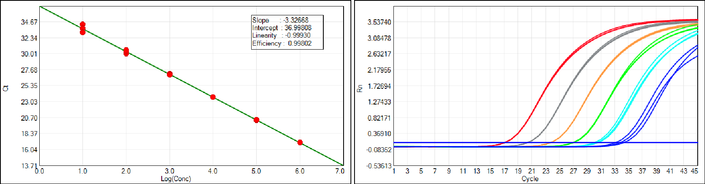This screenshot has width=705, height=184.
Task: Select the red data point at Log(Conc) 3.0
Action: pyautogui.click(x=170, y=74)
